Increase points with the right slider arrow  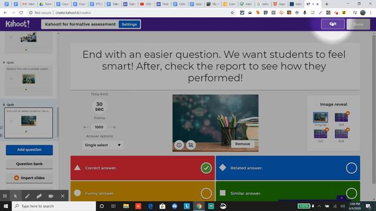[115, 127]
